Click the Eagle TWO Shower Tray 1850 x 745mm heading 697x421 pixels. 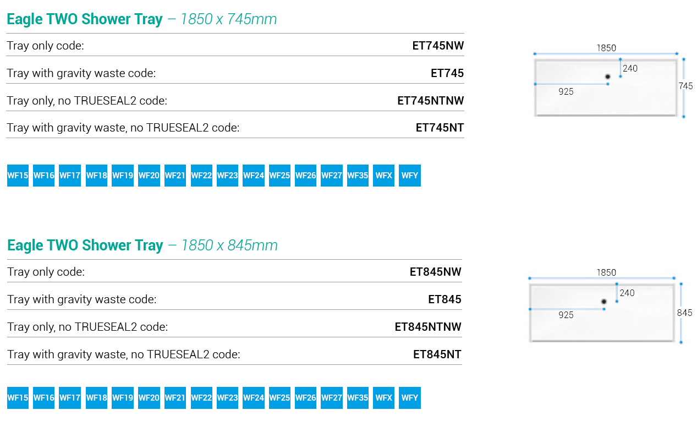142,19
